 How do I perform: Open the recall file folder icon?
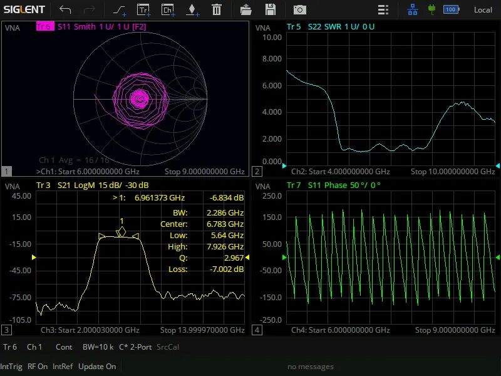point(245,10)
